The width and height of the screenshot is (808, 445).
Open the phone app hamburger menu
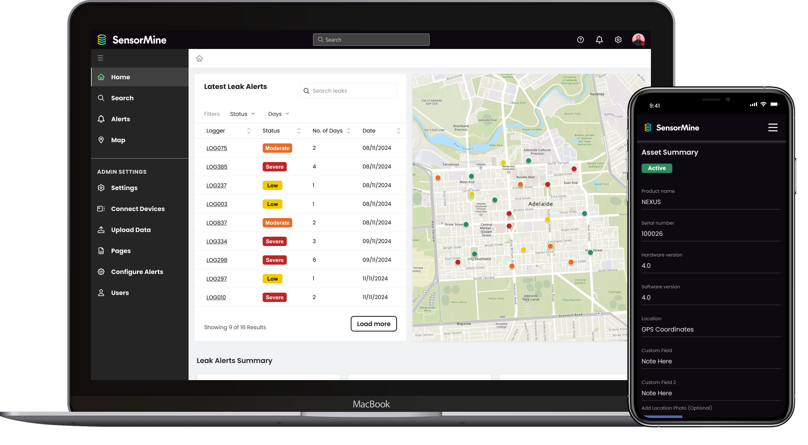(x=773, y=127)
